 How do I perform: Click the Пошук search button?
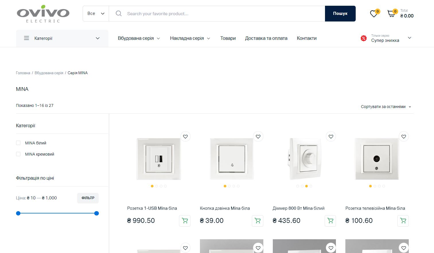[x=340, y=13]
